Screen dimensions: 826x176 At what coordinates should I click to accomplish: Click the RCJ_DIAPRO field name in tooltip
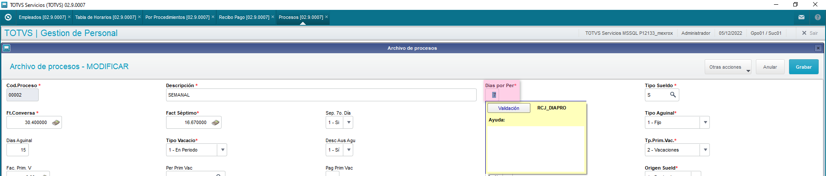point(552,108)
